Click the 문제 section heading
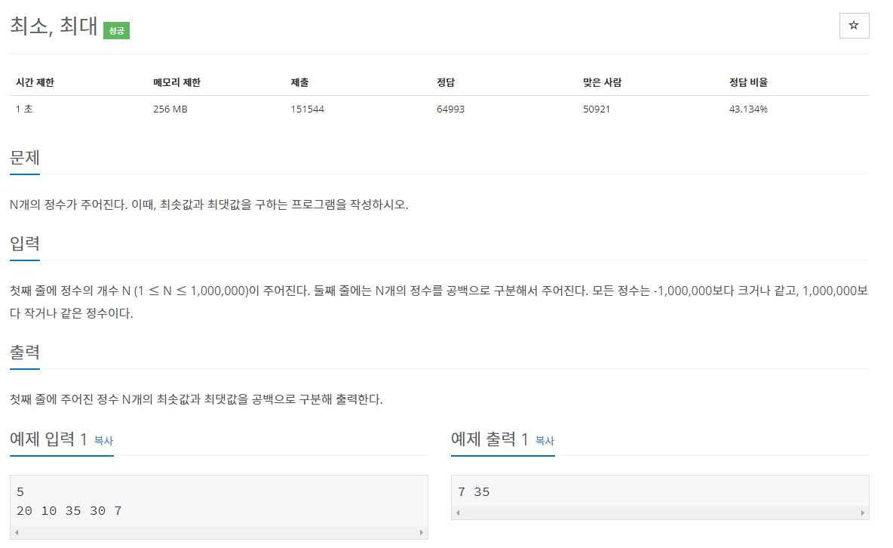 pos(24,158)
